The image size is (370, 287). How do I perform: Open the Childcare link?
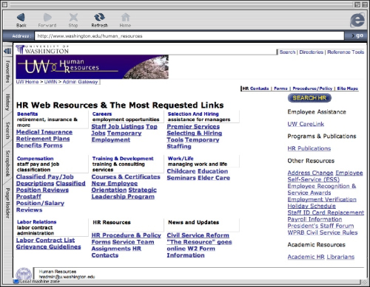(181, 171)
